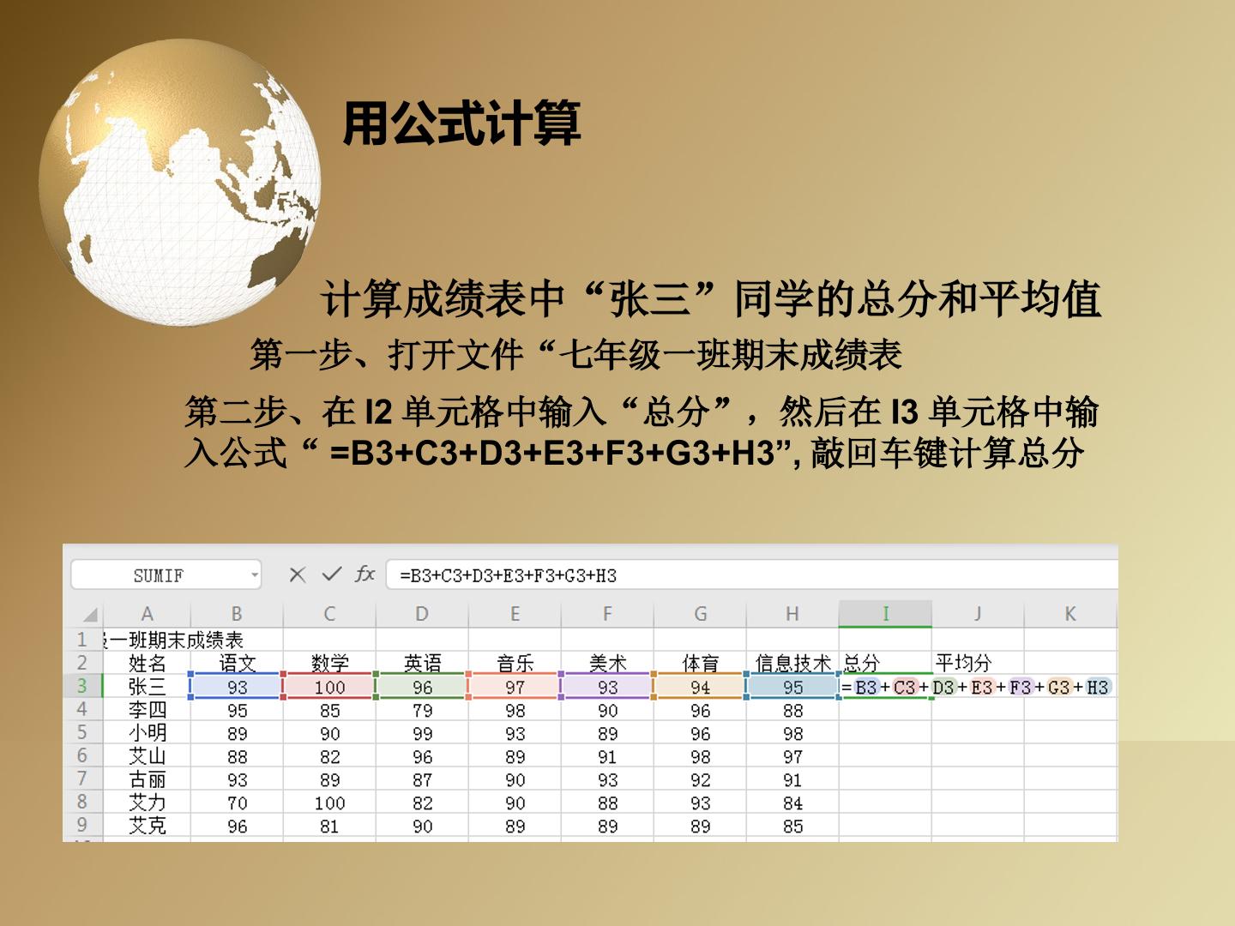Click the 信息技术 header cell

[x=792, y=663]
